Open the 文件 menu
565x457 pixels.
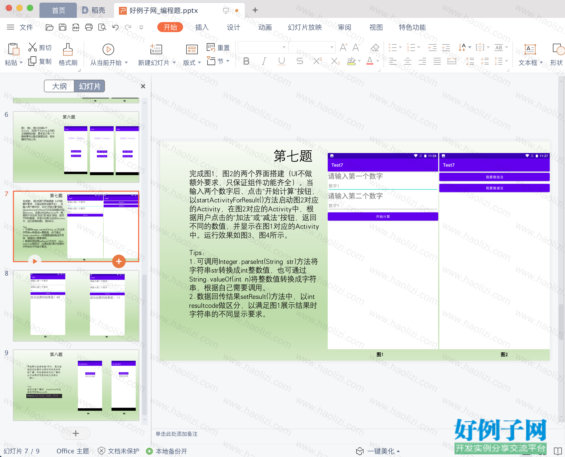point(26,27)
